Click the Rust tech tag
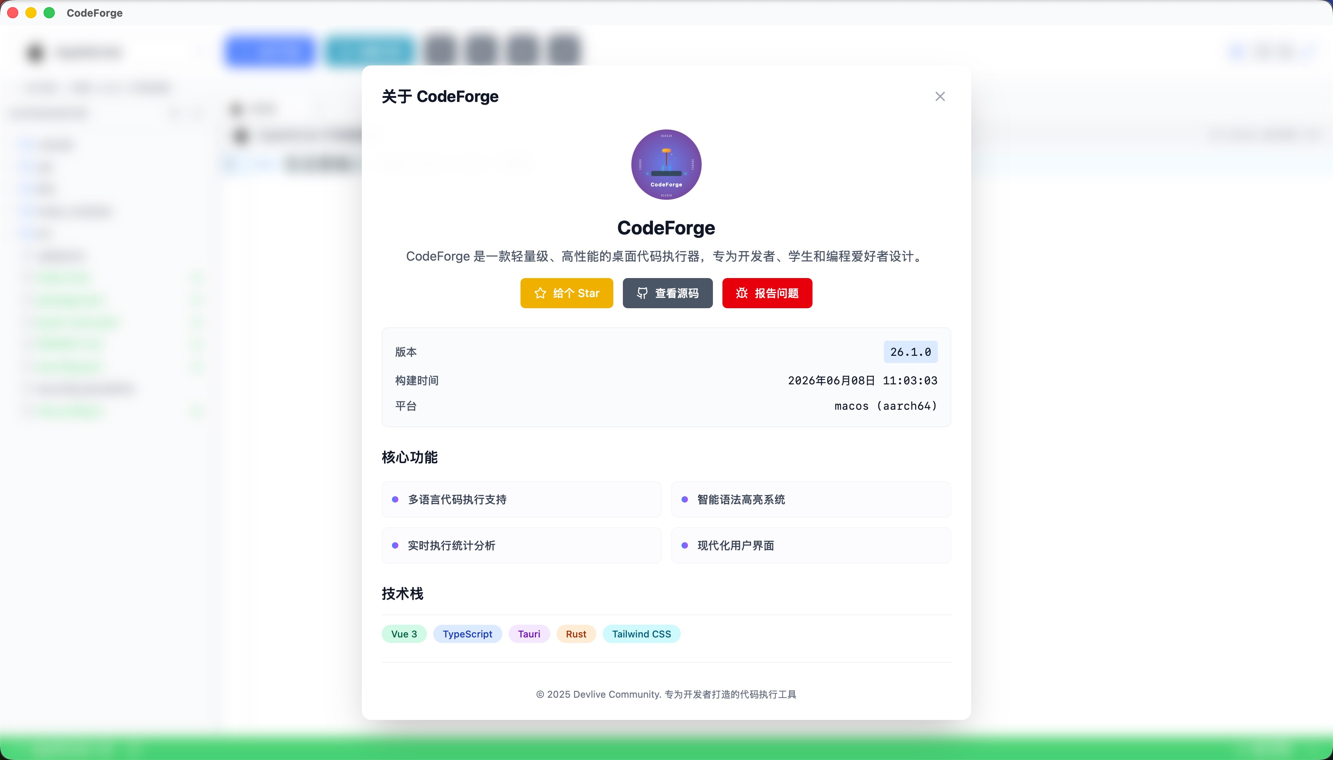Viewport: 1333px width, 760px height. coord(576,634)
